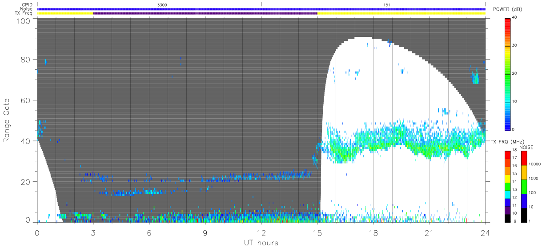Click the NOISE color scale bar
This screenshot has height=252, width=546.
click(x=524, y=186)
